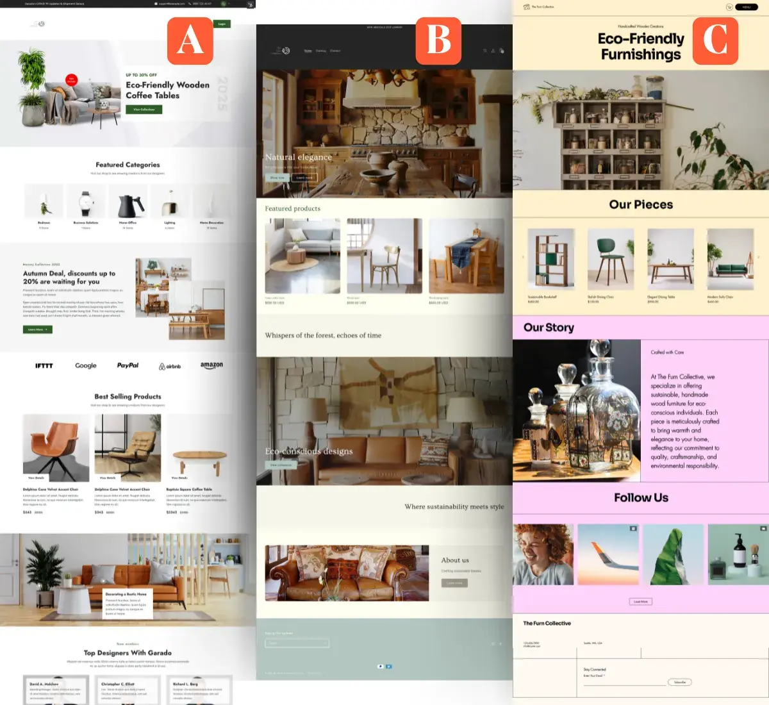This screenshot has width=769, height=705.
Task: Click View Collection button under Coffee Tables heading
Action: tap(144, 110)
